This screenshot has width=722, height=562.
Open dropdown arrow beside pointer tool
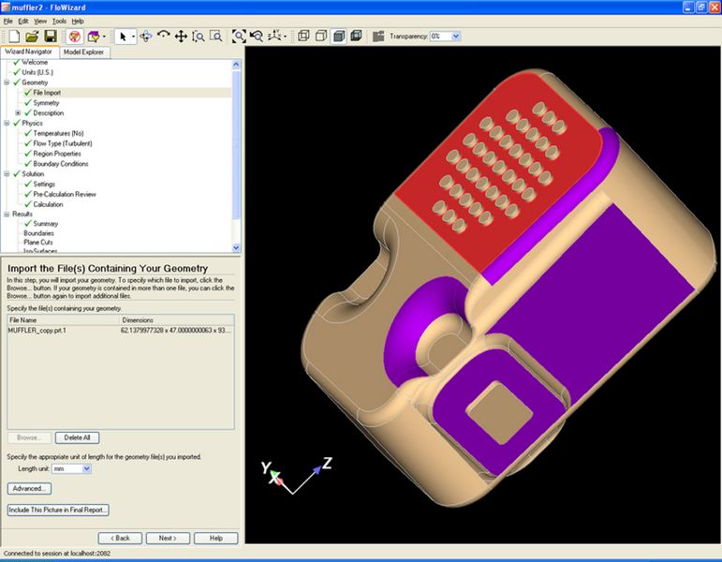134,37
